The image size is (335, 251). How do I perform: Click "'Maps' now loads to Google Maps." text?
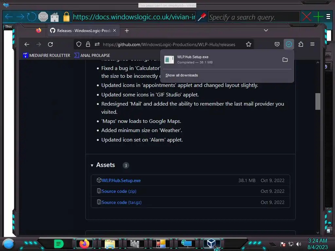point(141,121)
